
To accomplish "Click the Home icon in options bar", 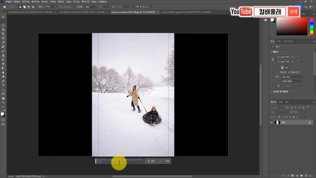I will coord(4,7).
